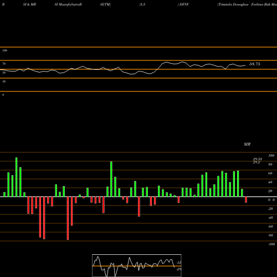Click the "SI(TM)" header label
The image size is (277, 277).
coord(105,4)
